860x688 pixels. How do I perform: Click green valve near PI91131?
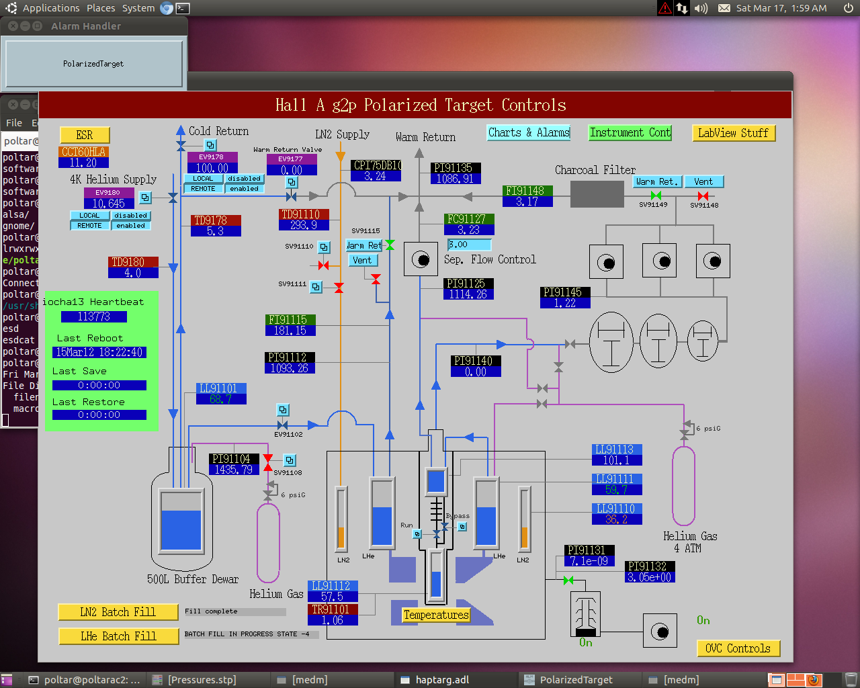pyautogui.click(x=569, y=580)
